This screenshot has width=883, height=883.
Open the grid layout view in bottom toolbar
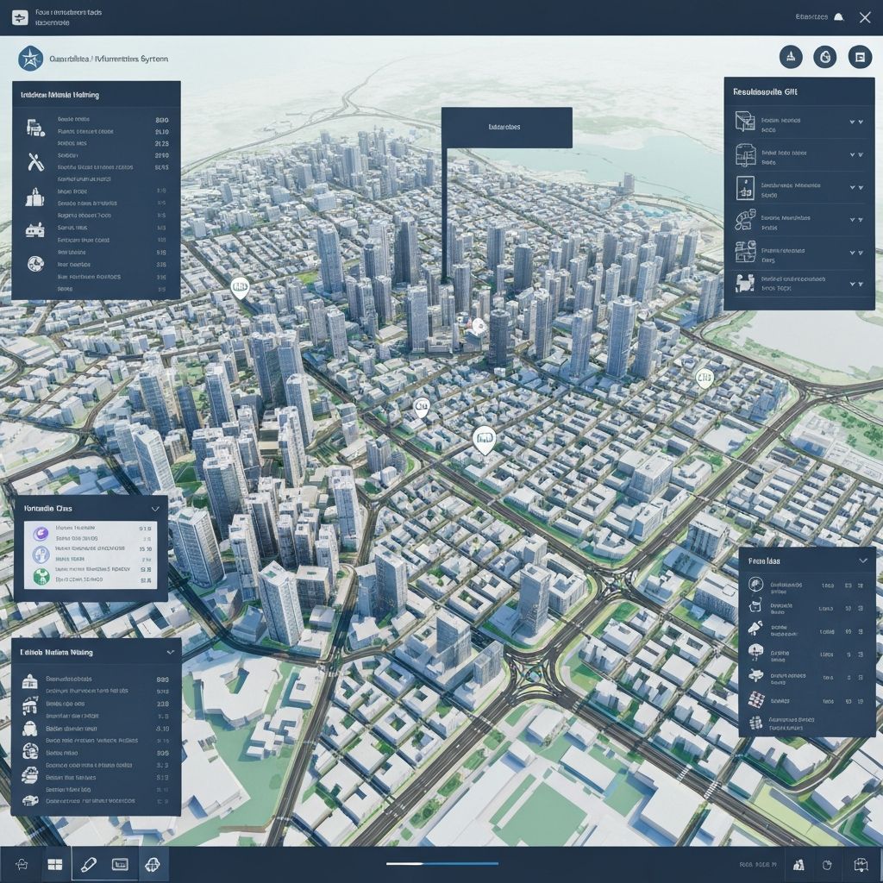[x=54, y=864]
